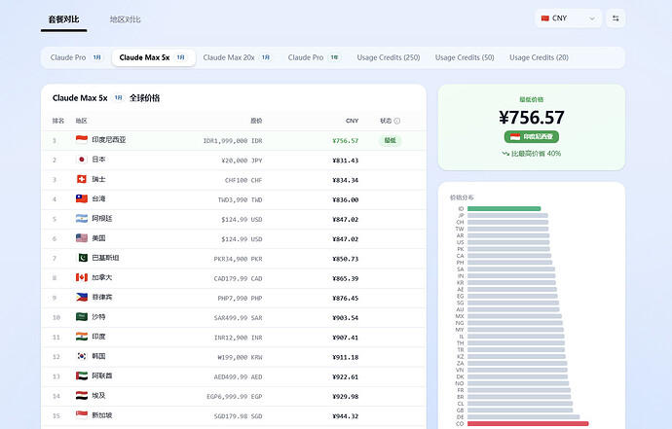Click the Canada flag icon

82,277
